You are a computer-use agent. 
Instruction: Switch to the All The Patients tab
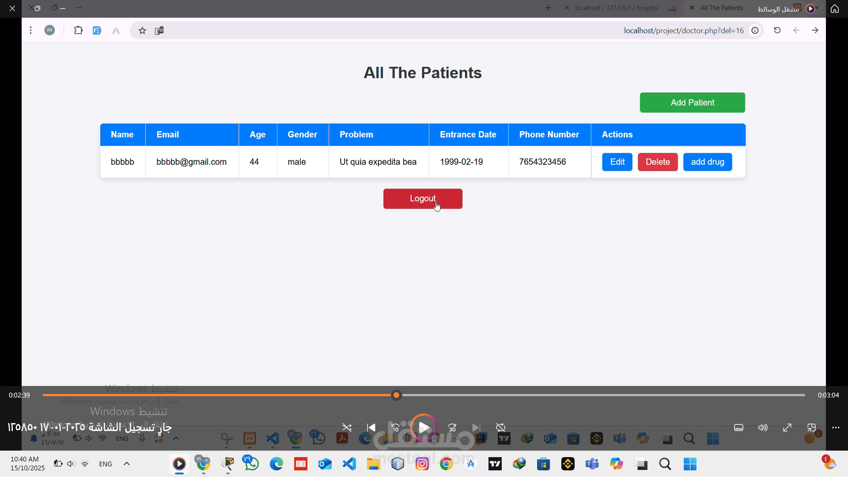[x=722, y=8]
